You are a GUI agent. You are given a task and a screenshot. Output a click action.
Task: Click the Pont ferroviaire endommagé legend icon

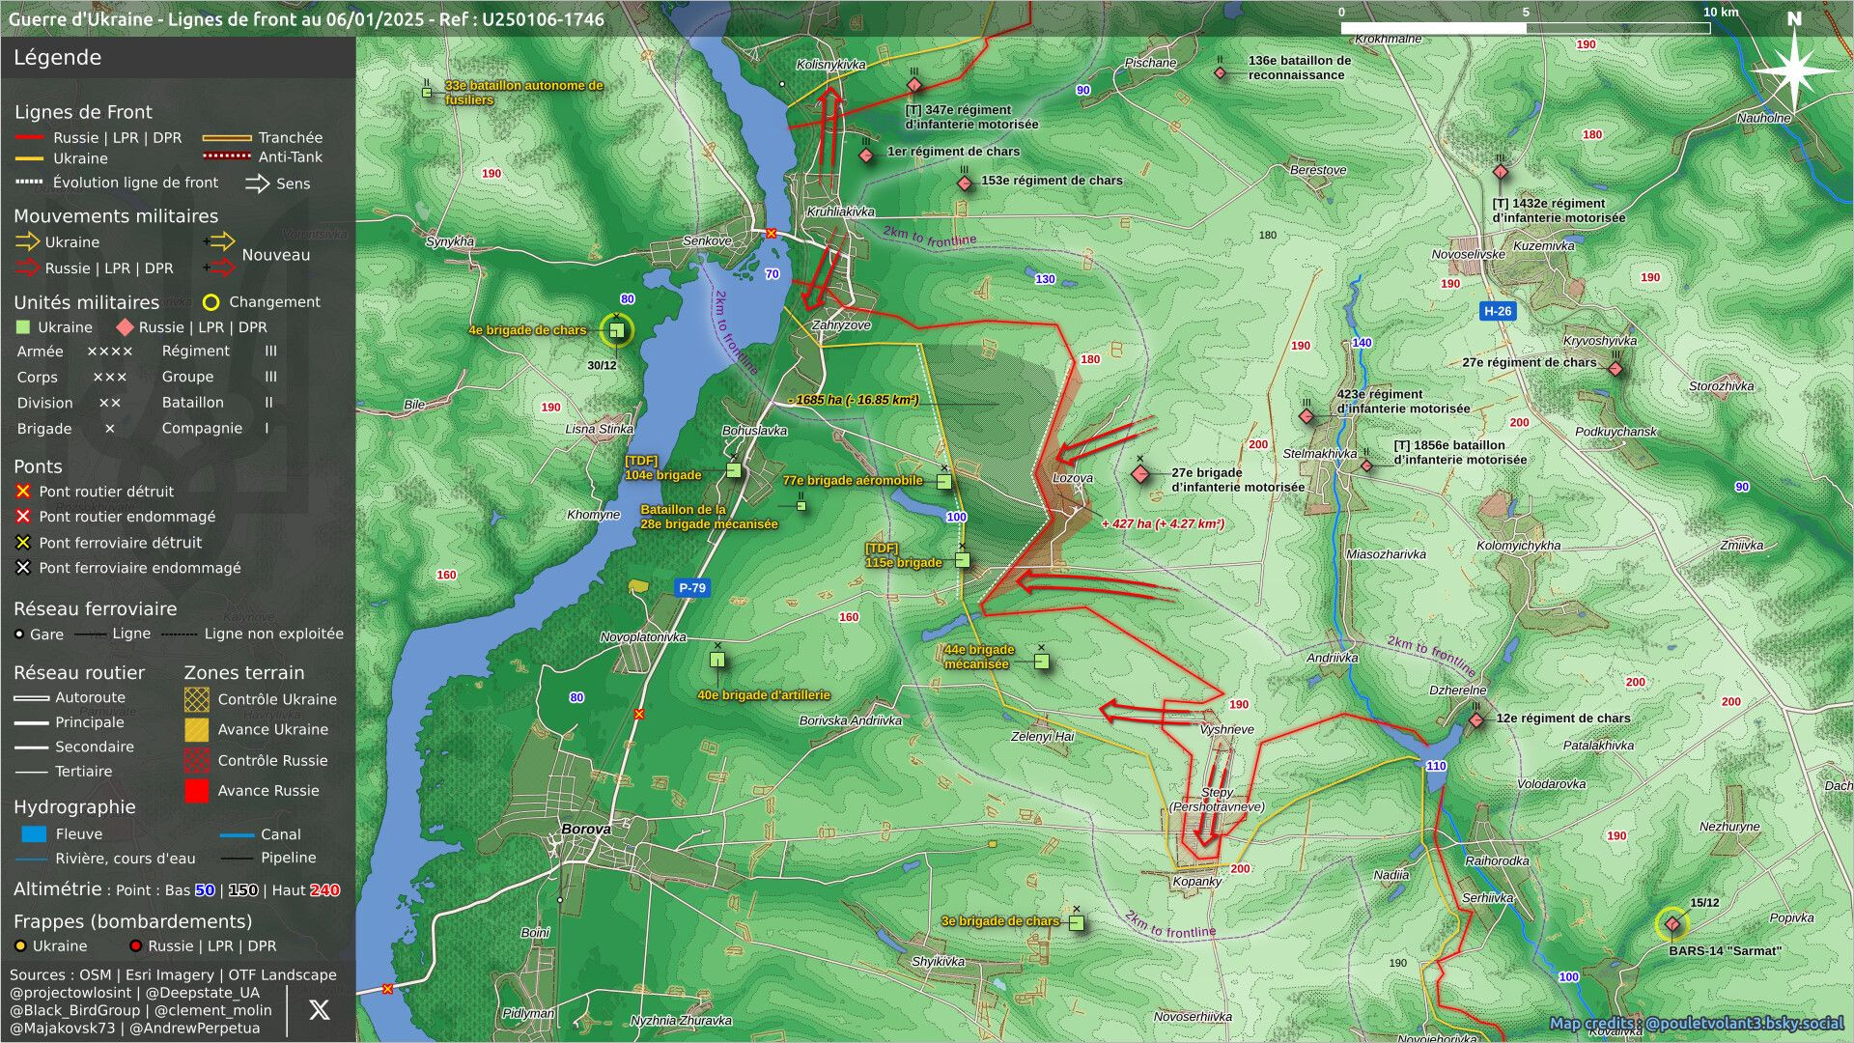(x=23, y=568)
